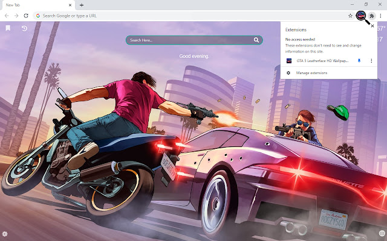Open the bookmarks icon on the page
Image resolution: width=387 pixels, height=241 pixels.
pyautogui.click(x=8, y=28)
